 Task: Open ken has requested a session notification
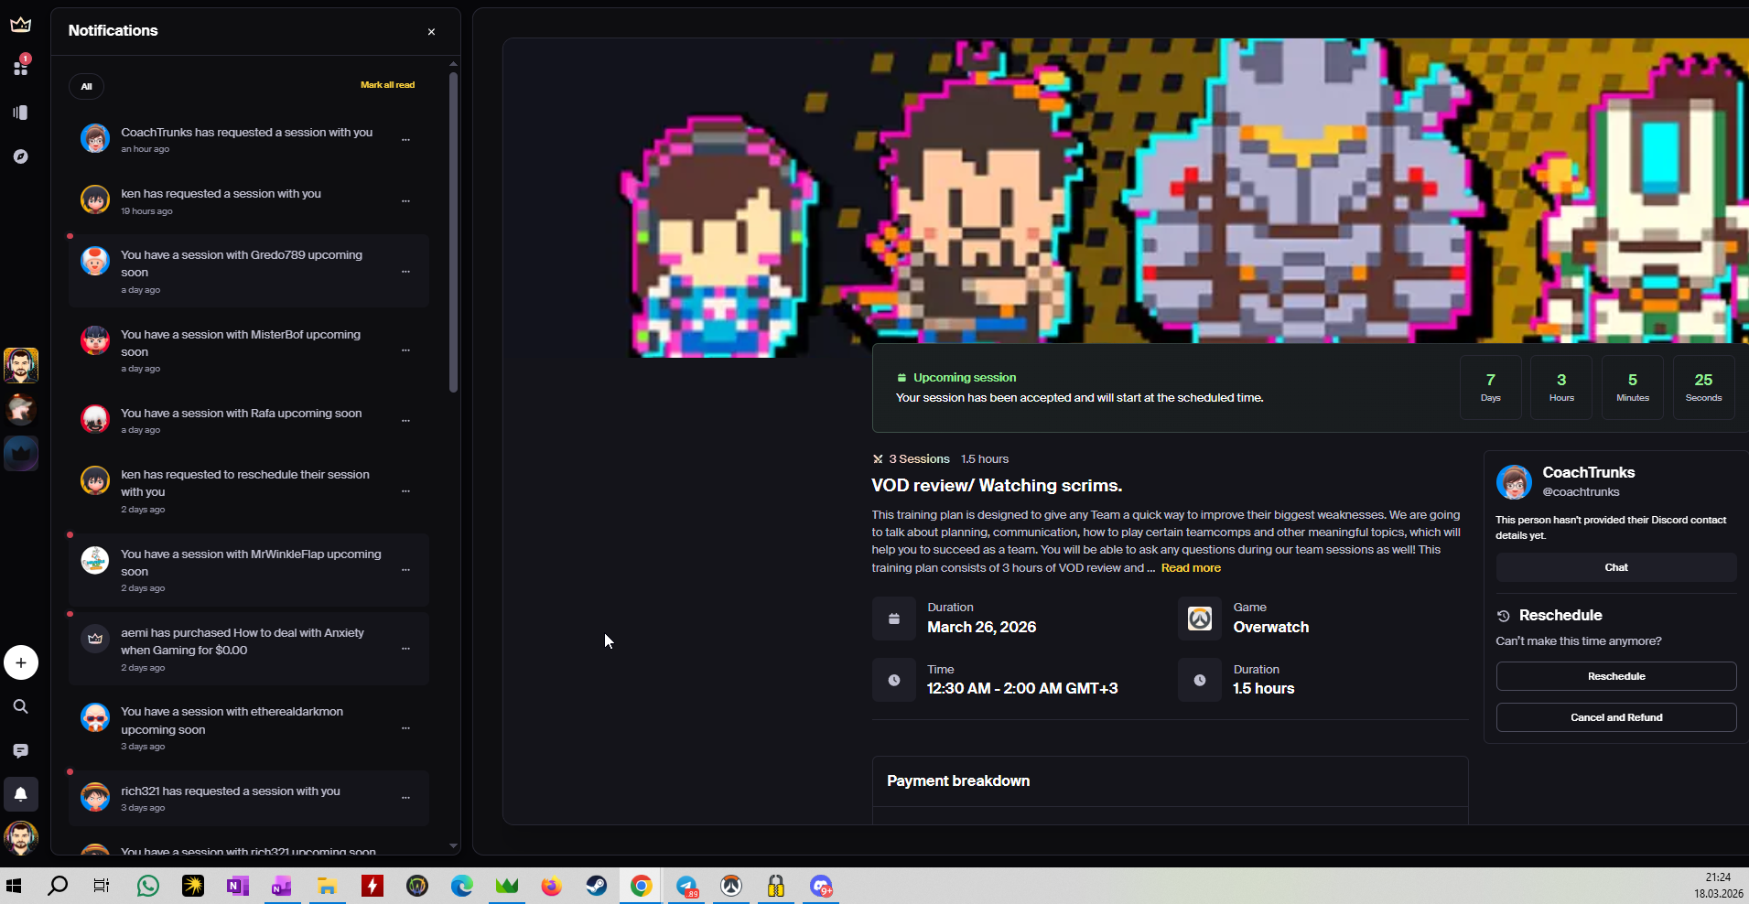click(249, 201)
